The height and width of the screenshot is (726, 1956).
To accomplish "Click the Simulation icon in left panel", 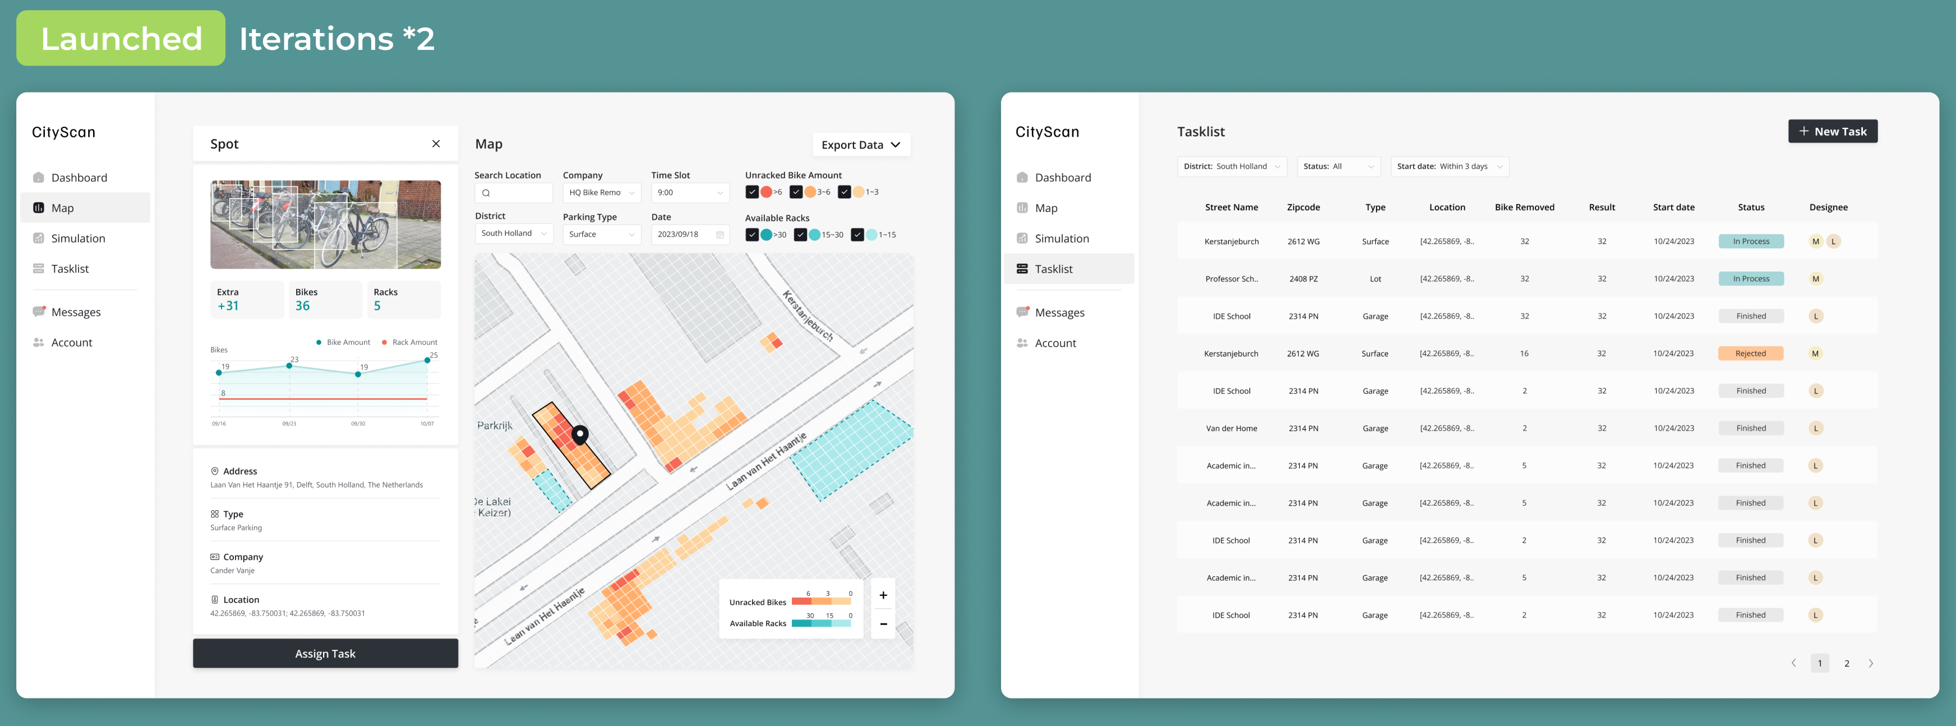I will click(39, 238).
